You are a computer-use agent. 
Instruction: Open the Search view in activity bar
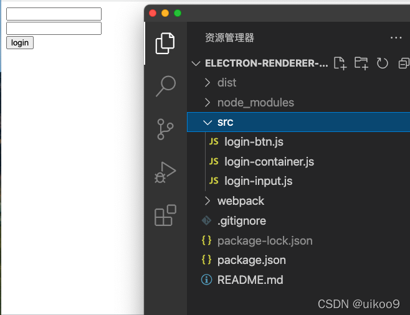166,86
